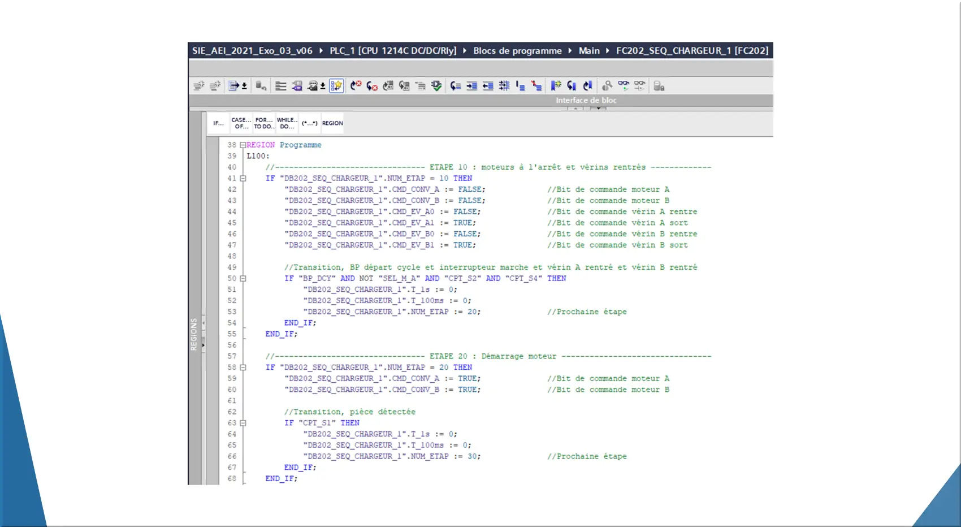Insert an IF... instruction template

pos(218,123)
